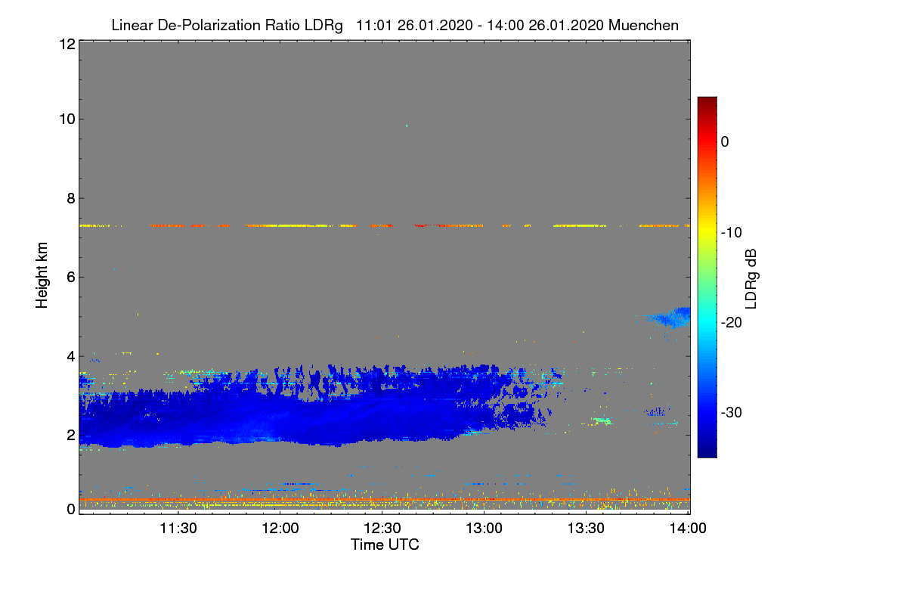Click the end time '14:00 26.01.2020' in title
This screenshot has height=605, width=907.
(x=546, y=25)
